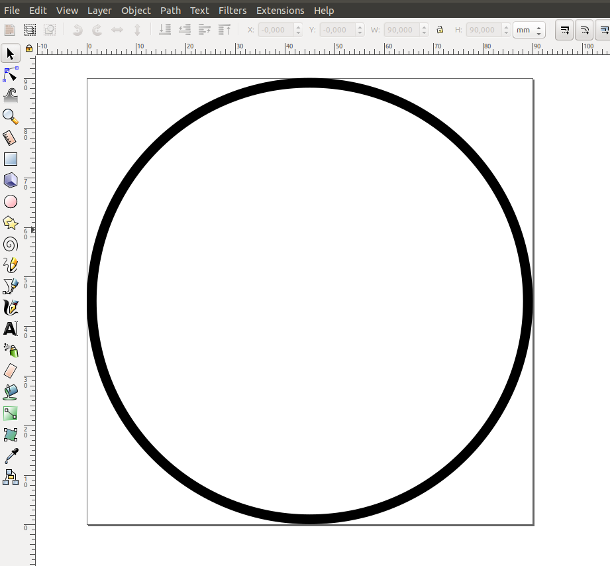Open the Extensions menu

pos(280,11)
